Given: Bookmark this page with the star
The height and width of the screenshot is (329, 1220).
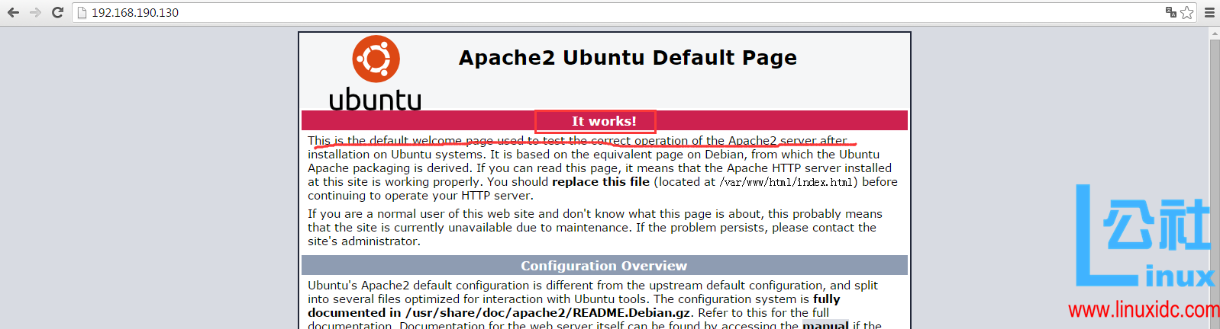Looking at the screenshot, I should pos(1186,12).
